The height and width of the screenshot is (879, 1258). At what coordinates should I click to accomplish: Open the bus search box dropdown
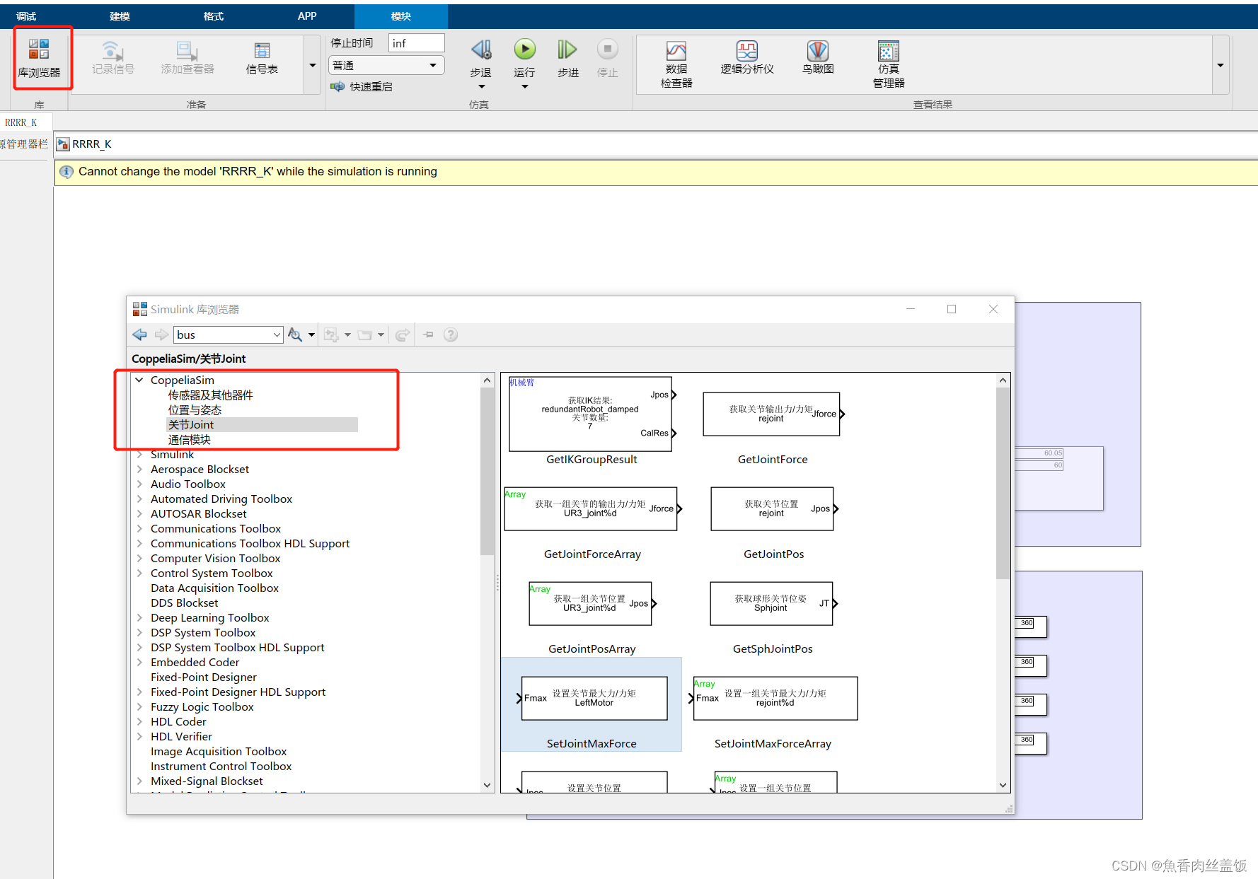click(x=277, y=334)
